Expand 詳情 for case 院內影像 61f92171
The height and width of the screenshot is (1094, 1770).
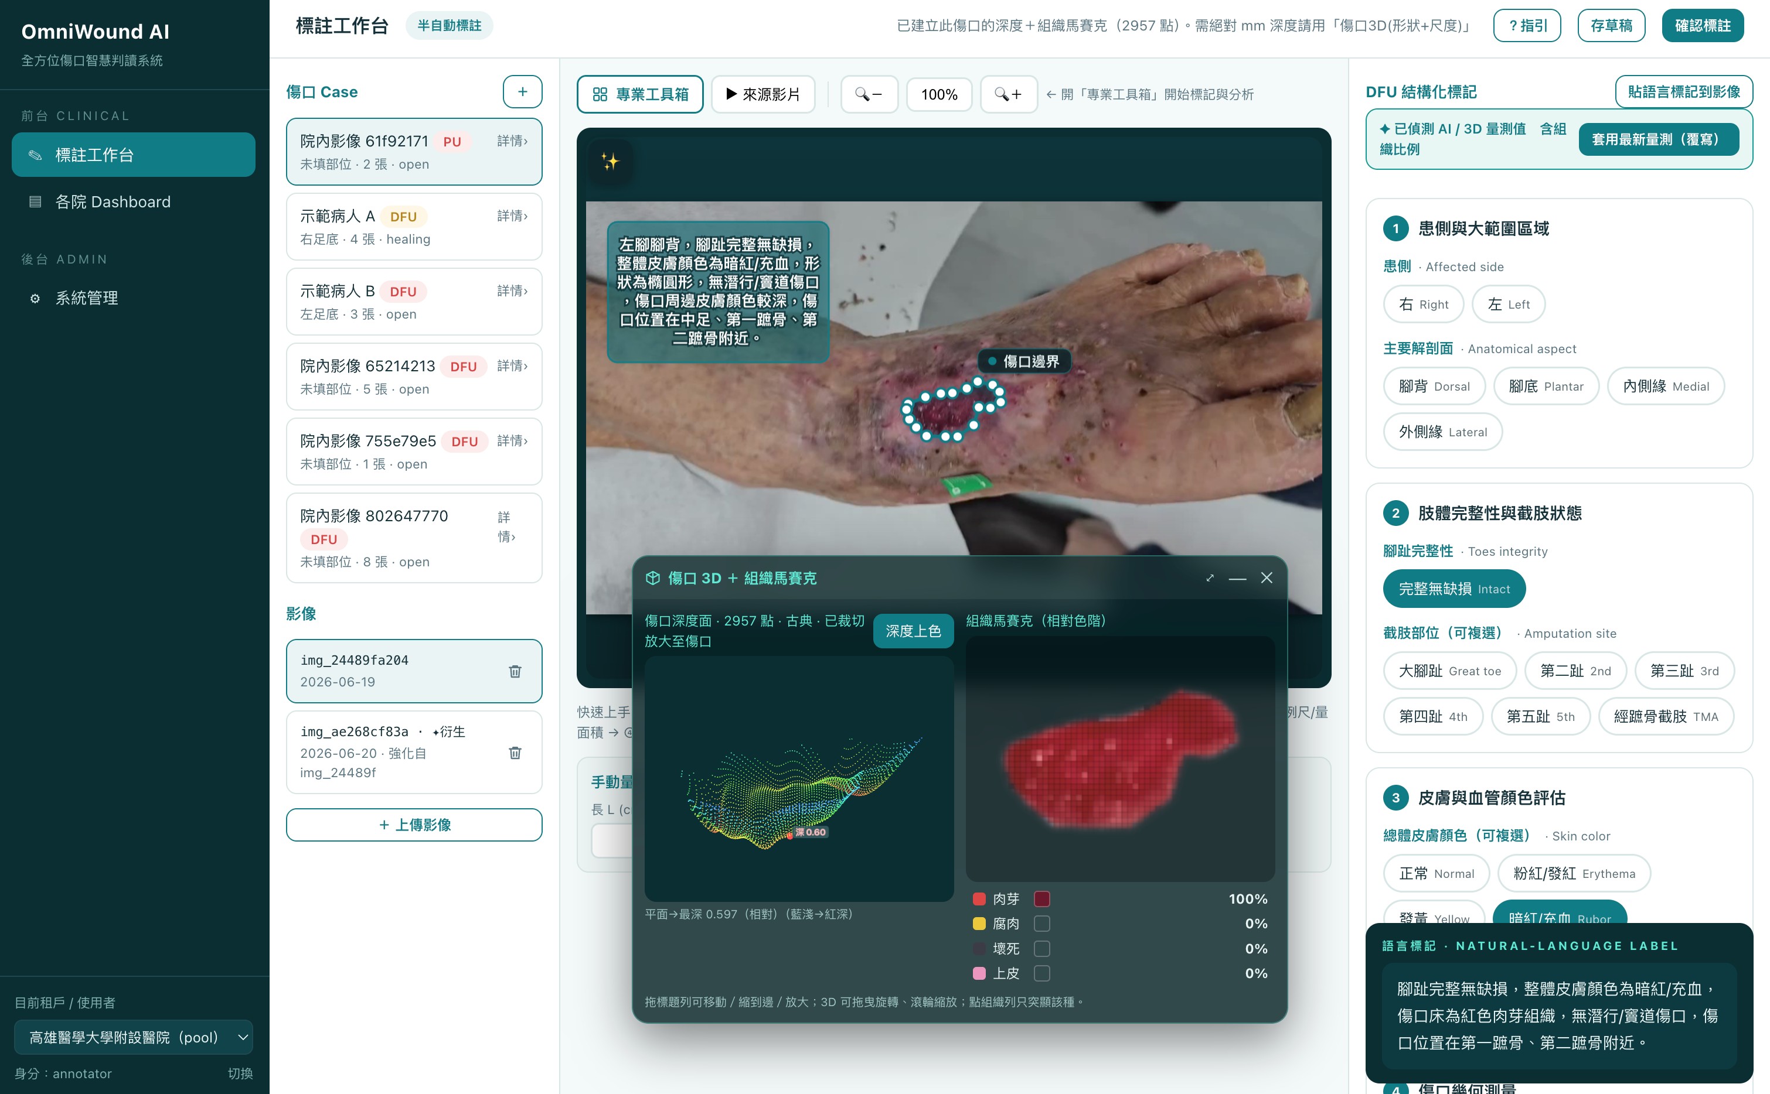point(513,141)
